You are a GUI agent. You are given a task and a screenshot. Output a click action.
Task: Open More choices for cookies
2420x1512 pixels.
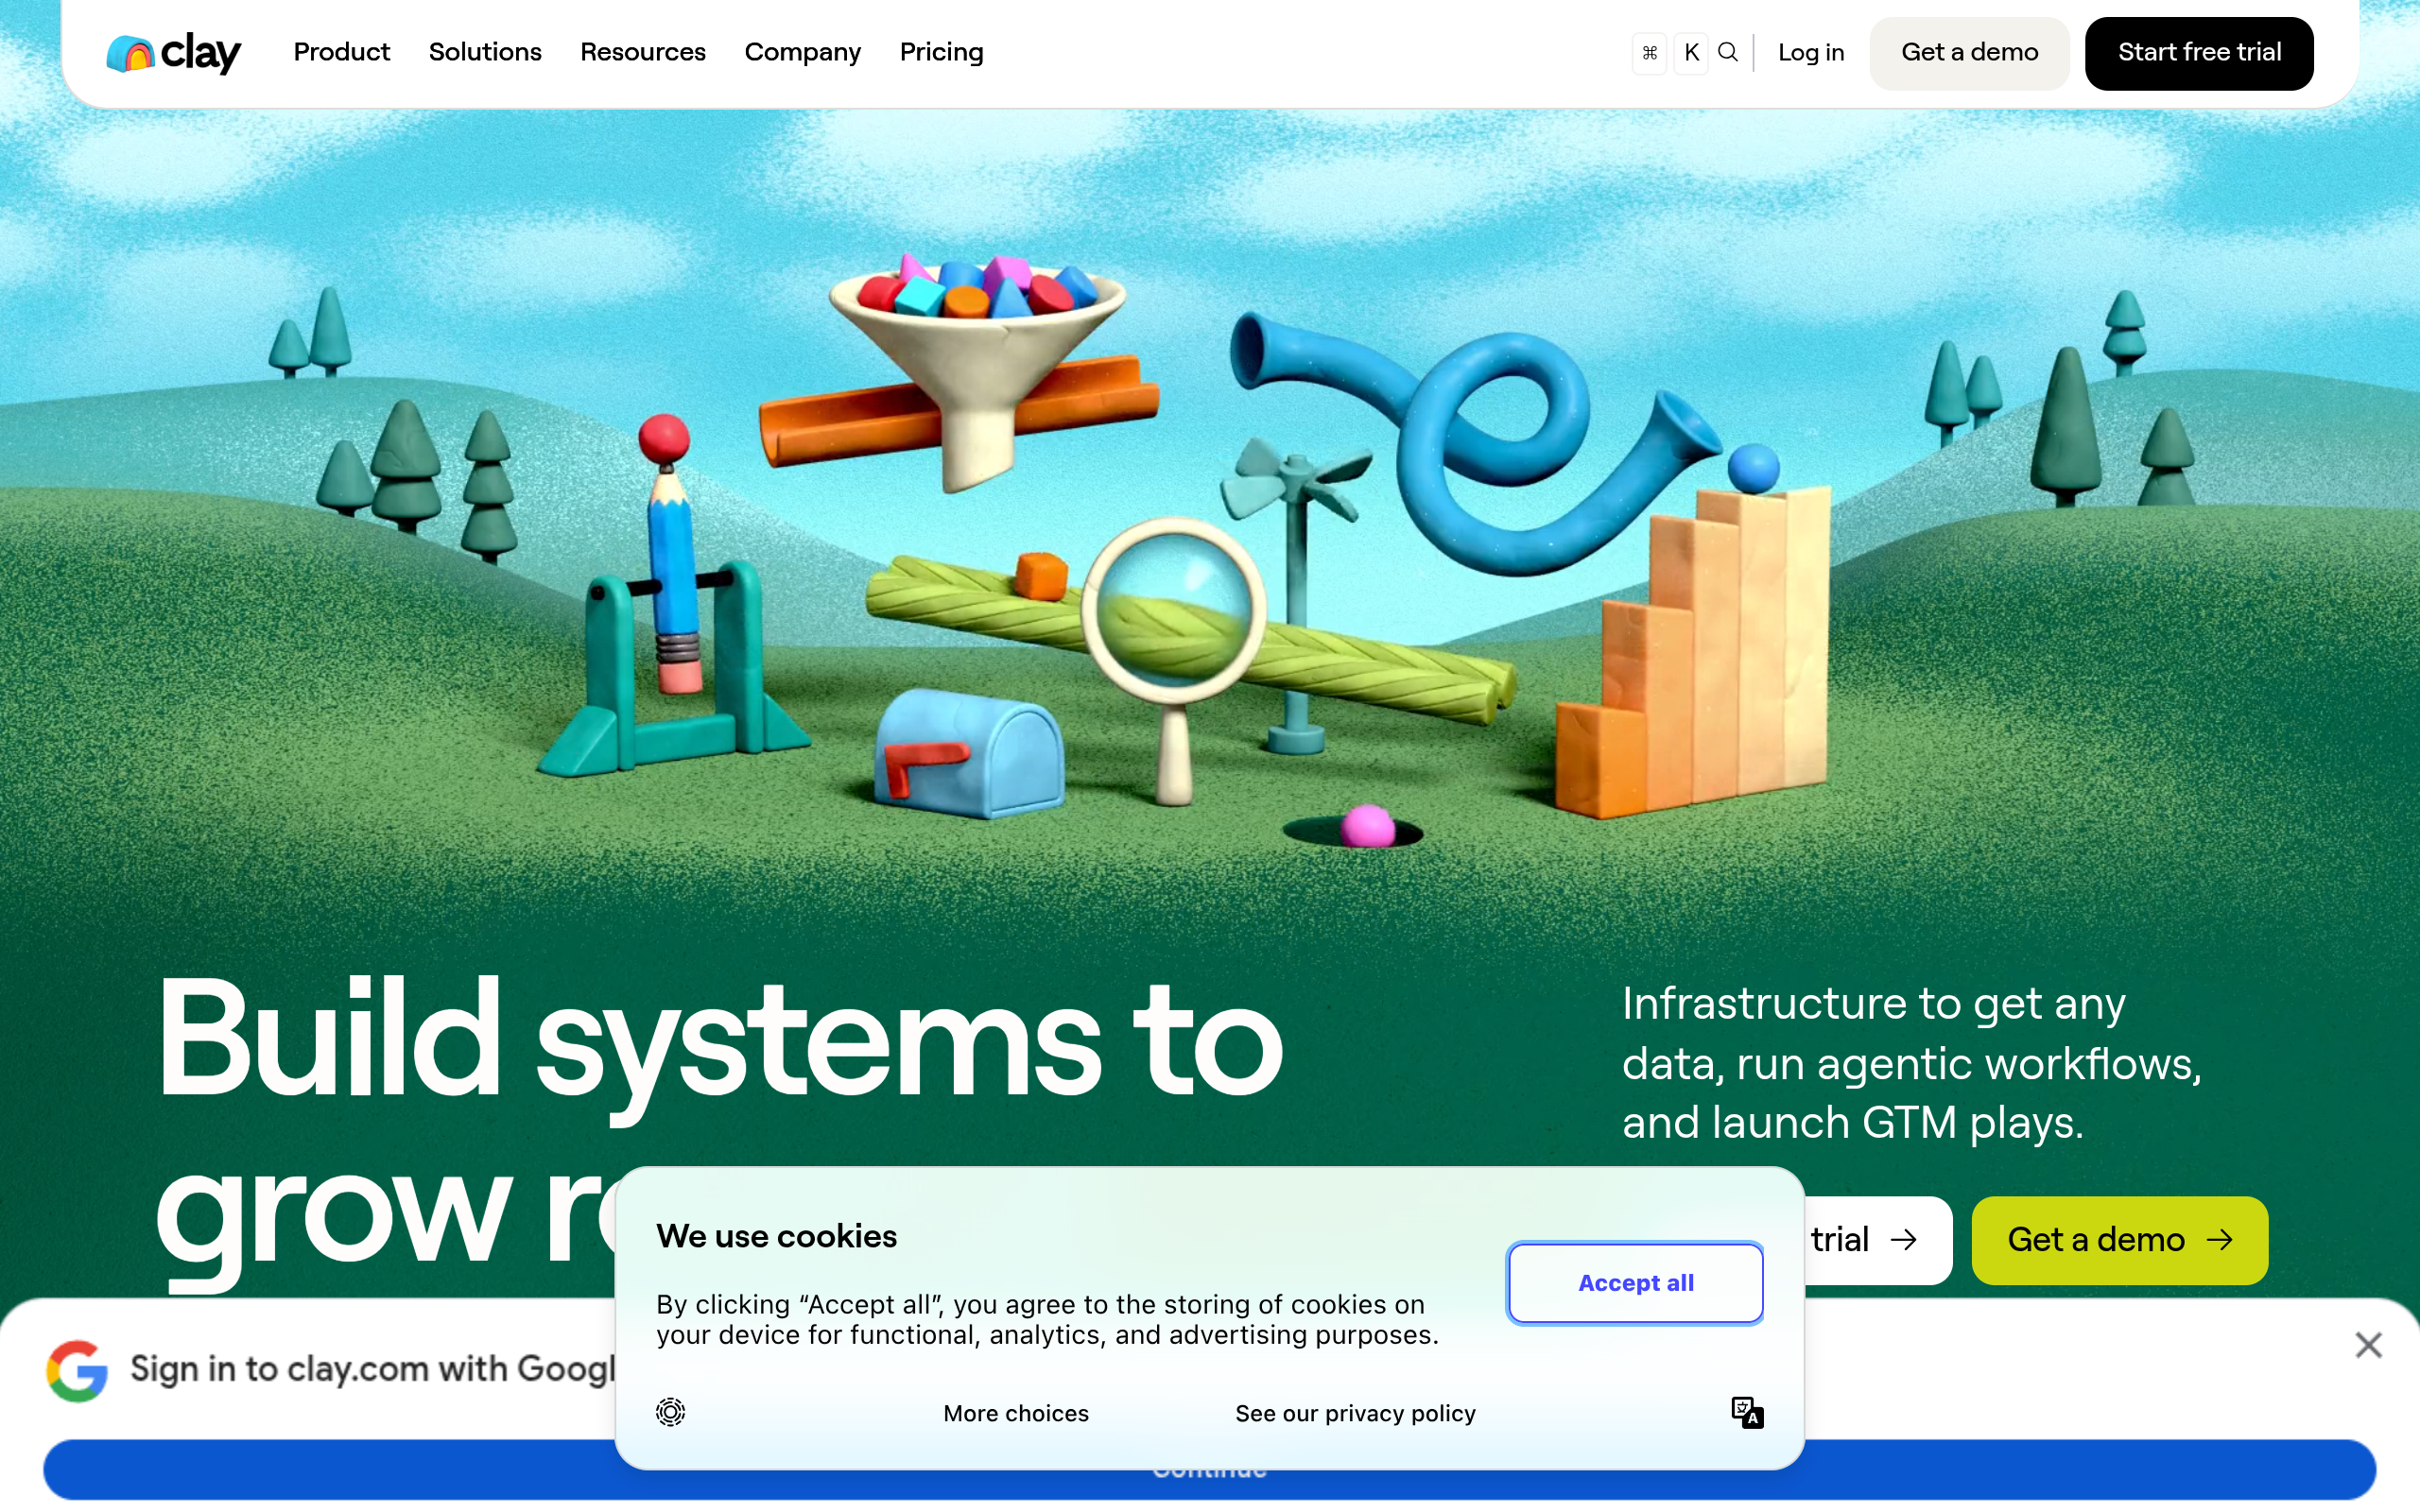tap(1016, 1413)
